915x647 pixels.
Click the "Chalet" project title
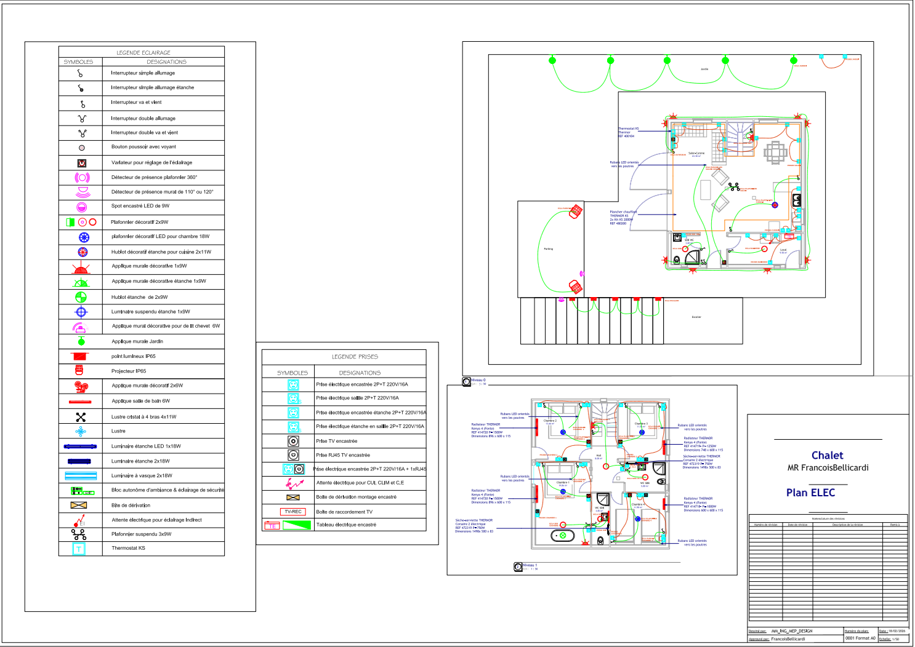point(827,456)
